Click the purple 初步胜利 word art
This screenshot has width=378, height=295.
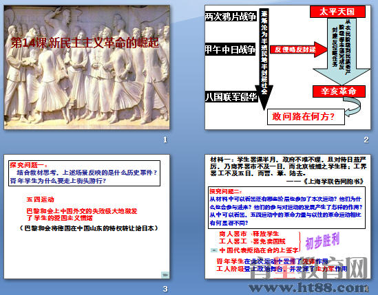(x=322, y=241)
